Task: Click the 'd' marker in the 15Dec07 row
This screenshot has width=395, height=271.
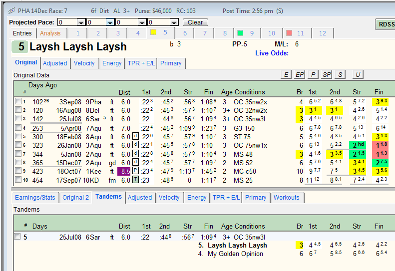Action: 135,162
